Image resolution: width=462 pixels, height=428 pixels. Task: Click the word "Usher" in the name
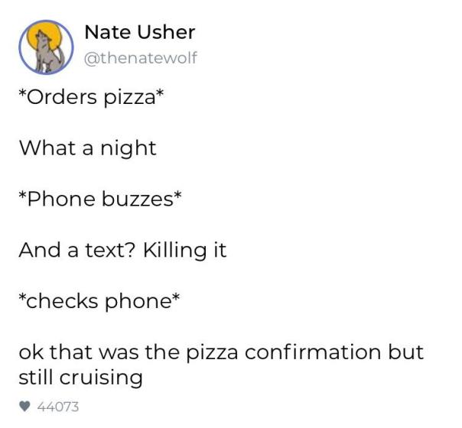pyautogui.click(x=165, y=32)
